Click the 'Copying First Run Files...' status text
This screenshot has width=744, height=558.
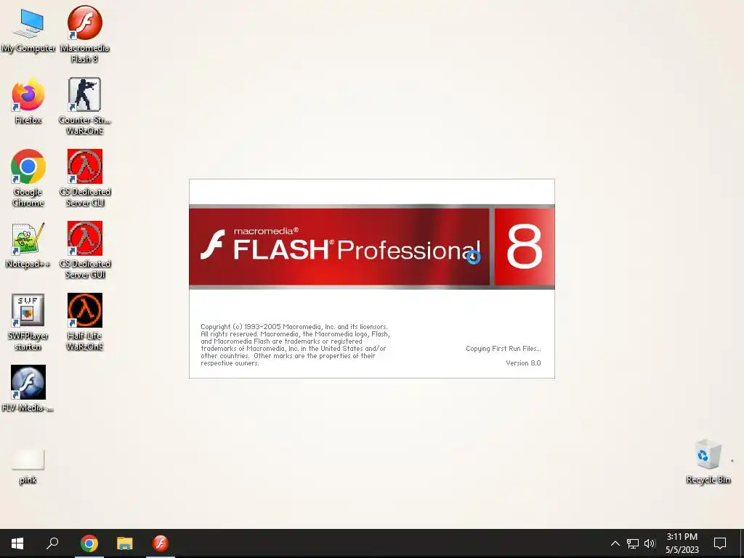coord(503,348)
